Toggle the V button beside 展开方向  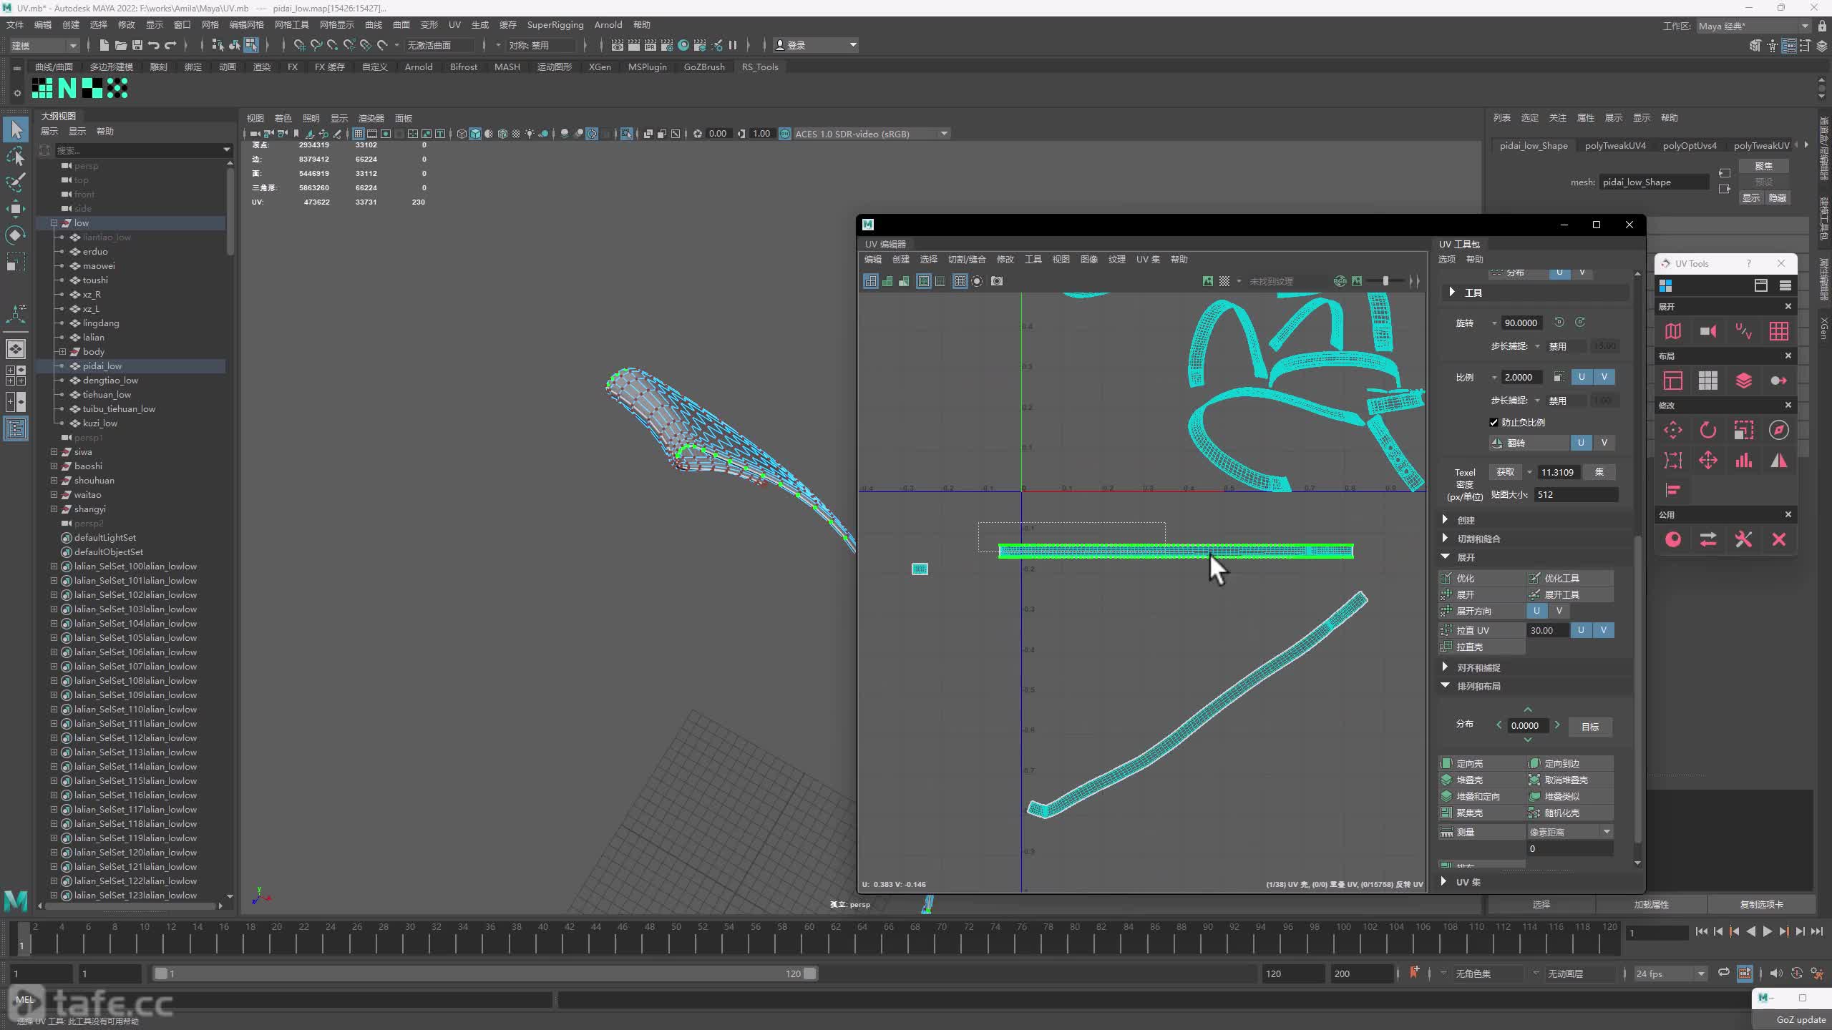click(1559, 611)
